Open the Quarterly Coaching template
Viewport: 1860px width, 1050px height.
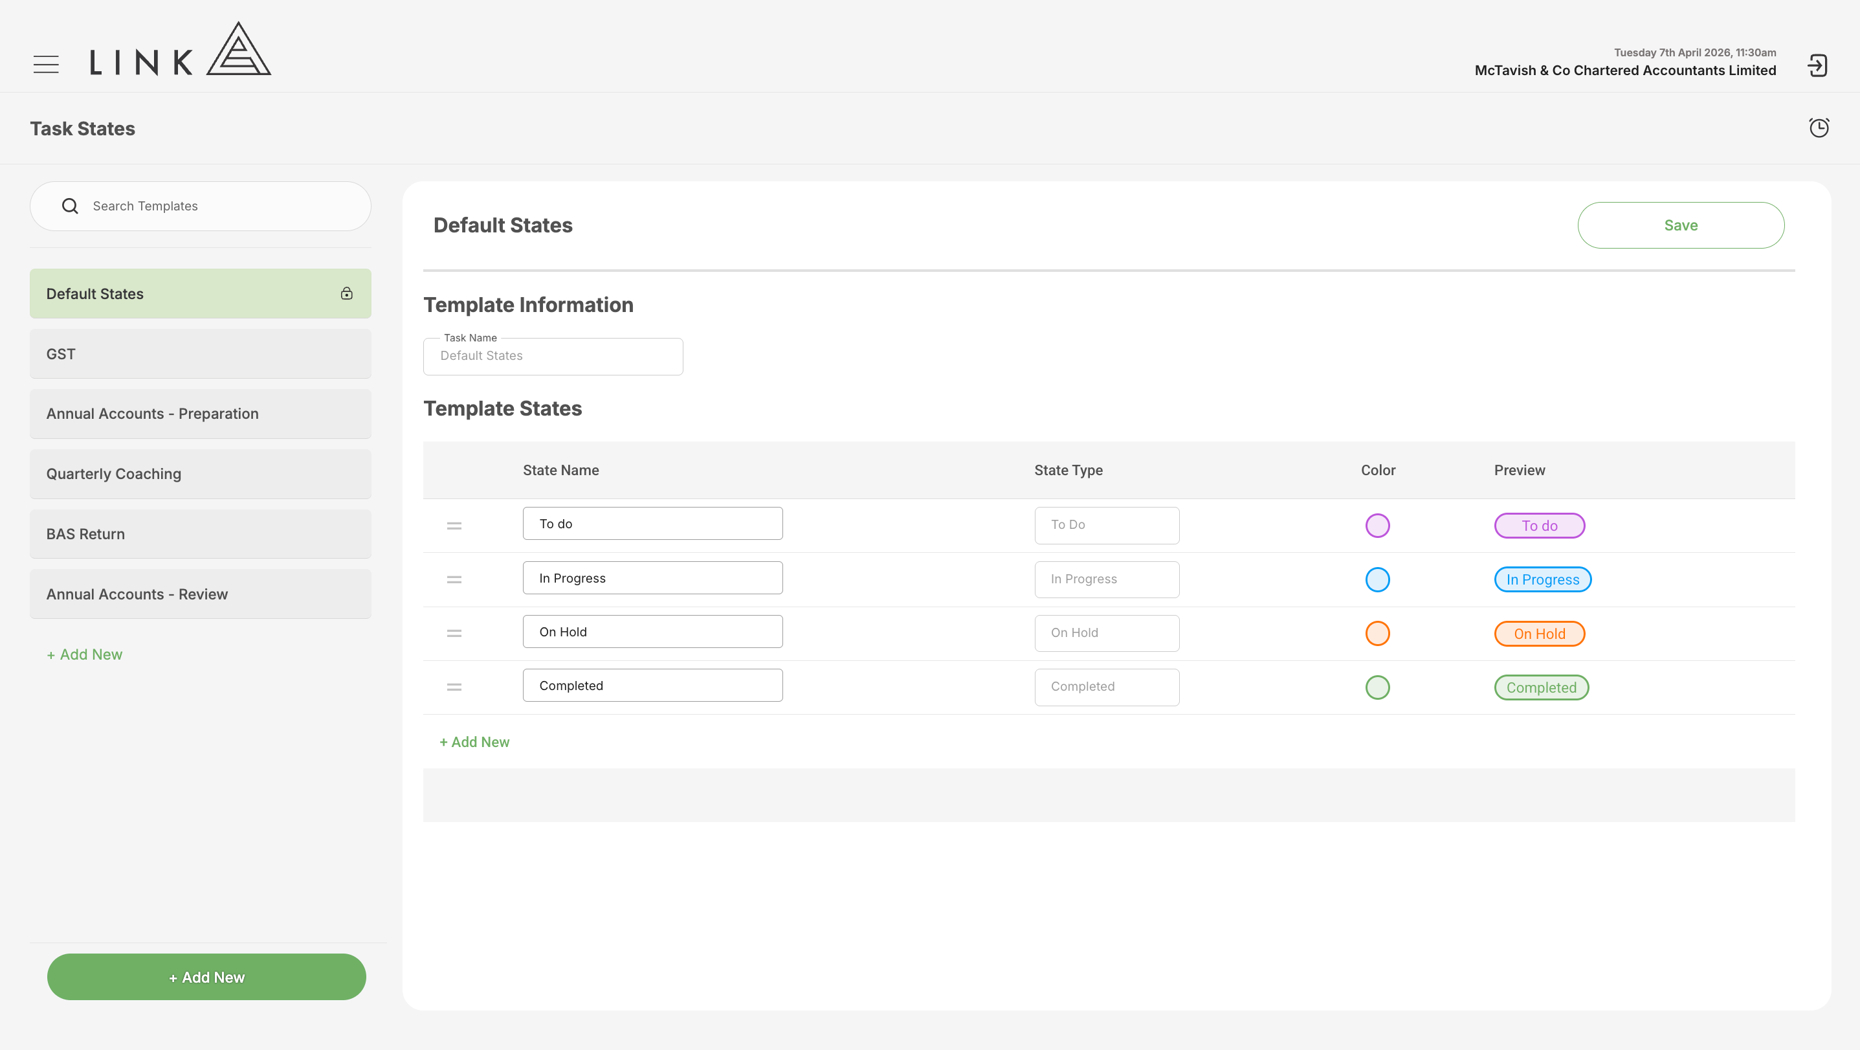click(201, 474)
